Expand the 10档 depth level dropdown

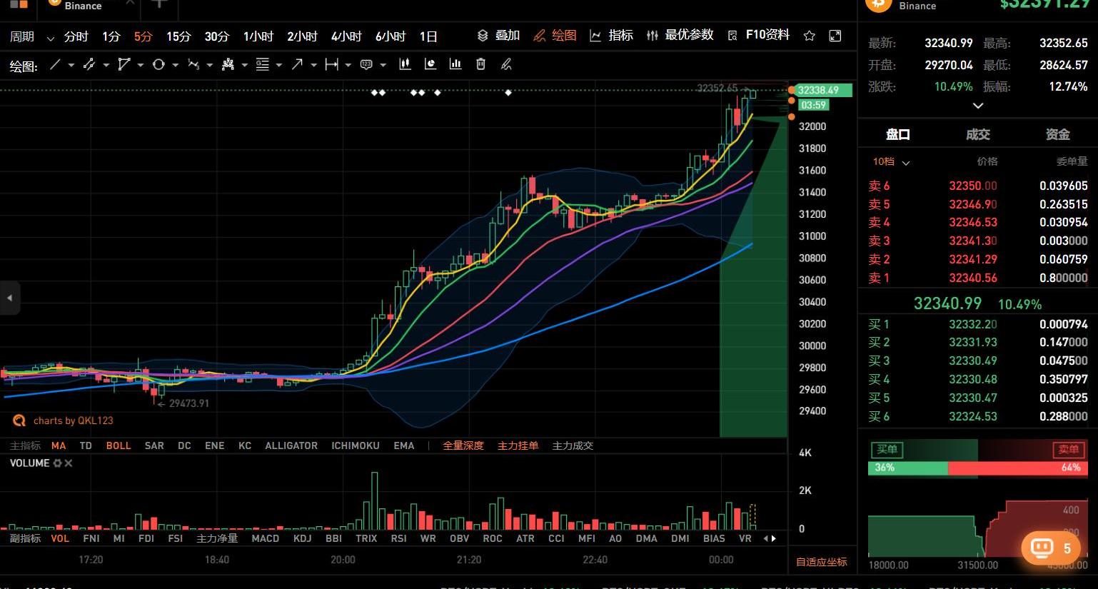click(x=891, y=162)
